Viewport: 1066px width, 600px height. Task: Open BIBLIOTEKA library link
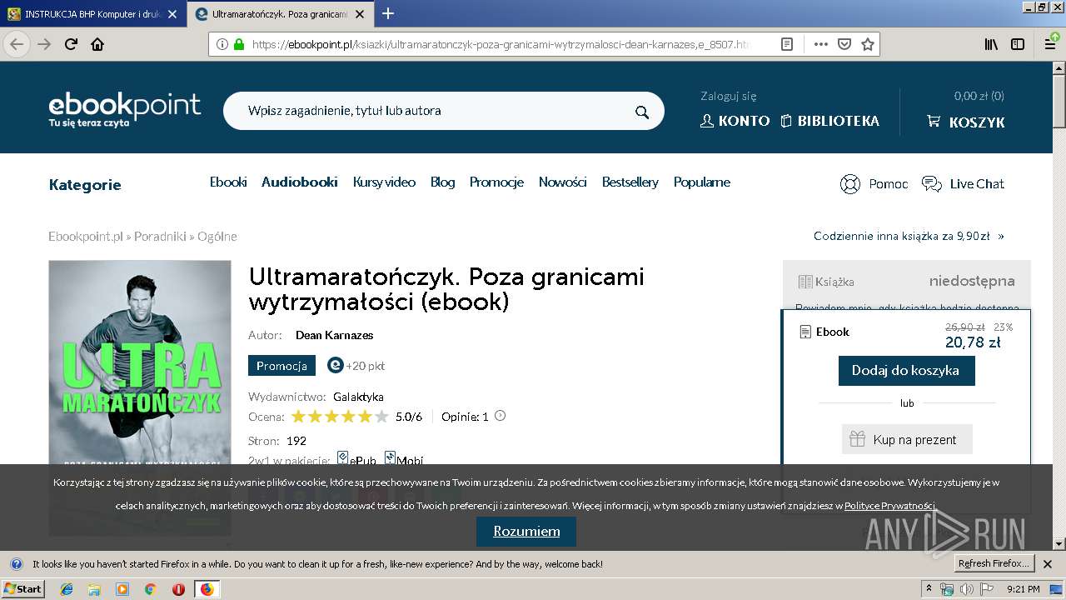tap(829, 121)
